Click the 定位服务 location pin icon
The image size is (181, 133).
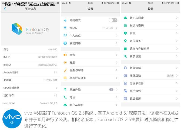(125, 41)
